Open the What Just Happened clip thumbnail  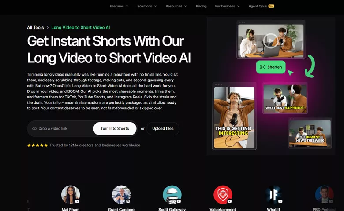[285, 98]
